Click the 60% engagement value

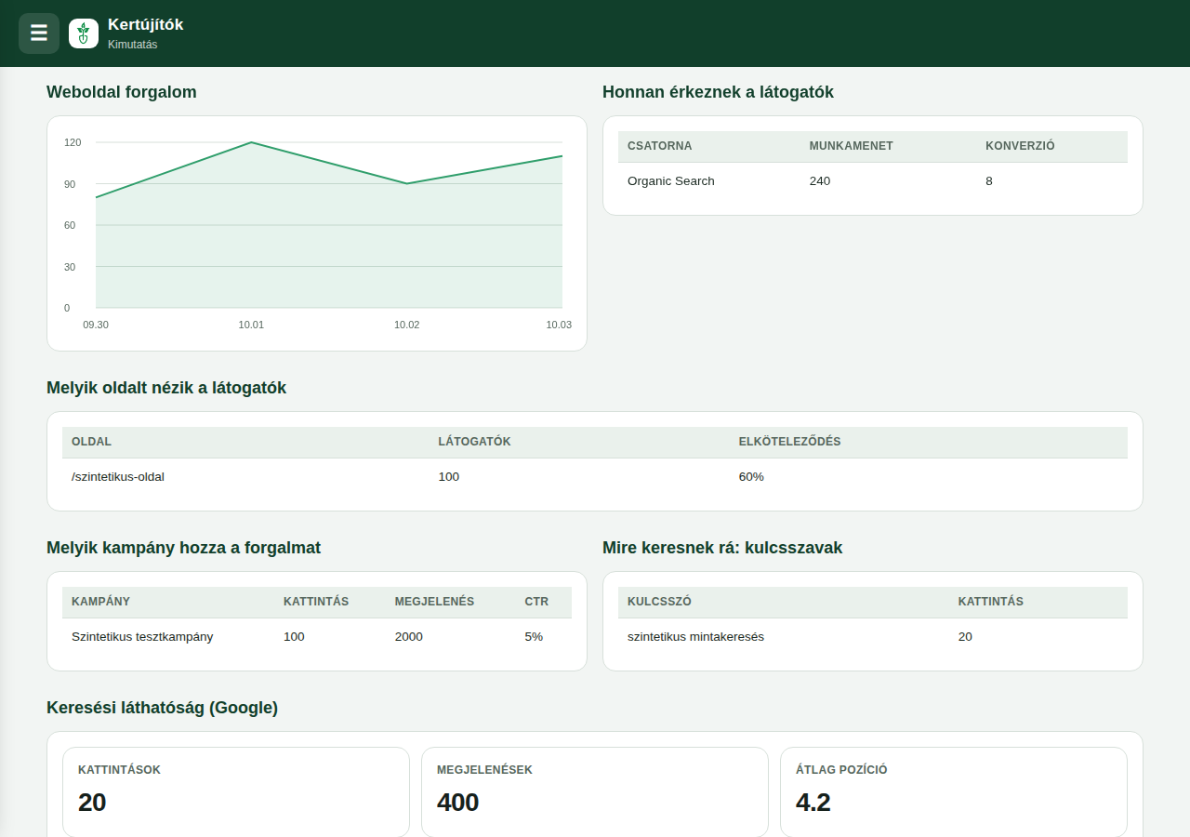click(x=751, y=477)
